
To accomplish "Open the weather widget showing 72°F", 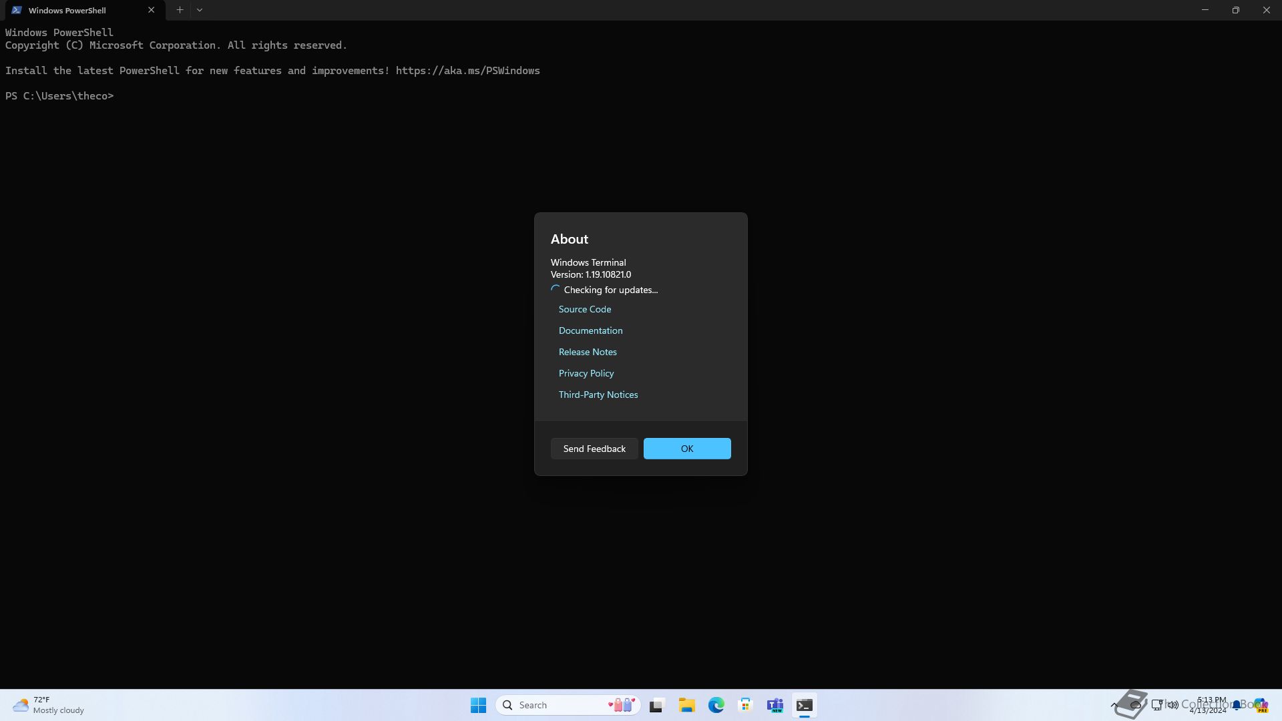I will coord(49,705).
